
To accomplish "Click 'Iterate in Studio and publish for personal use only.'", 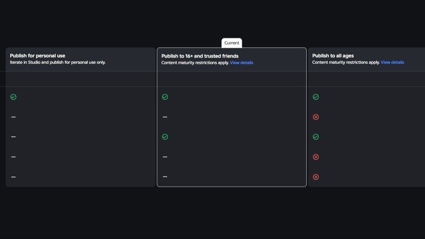I will (x=58, y=62).
